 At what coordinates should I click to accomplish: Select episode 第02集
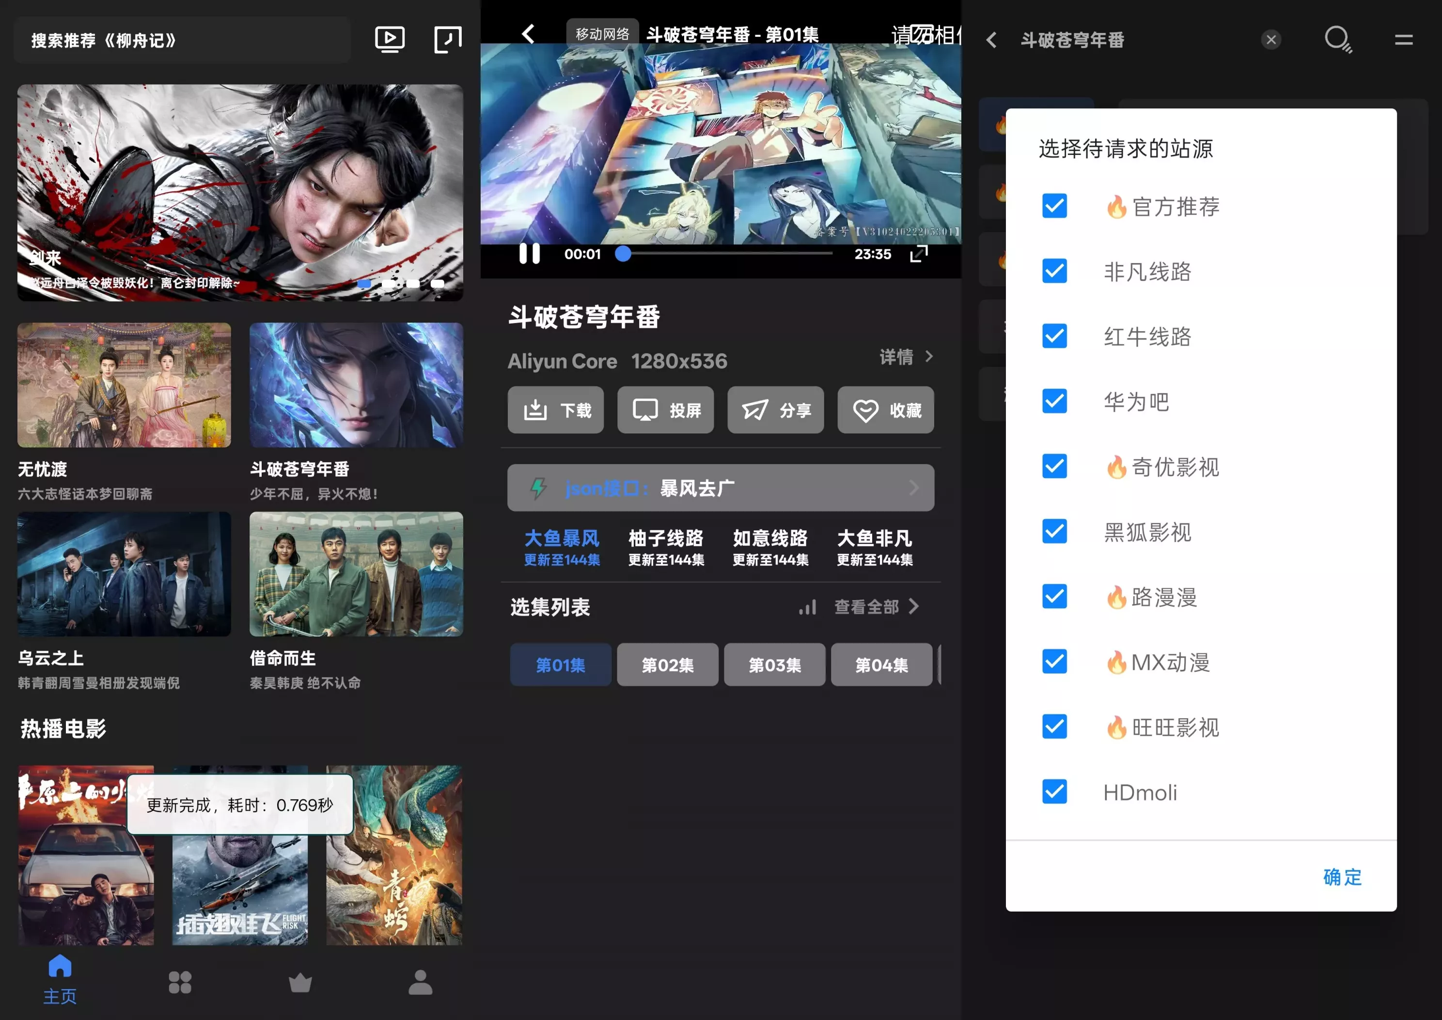coord(667,665)
